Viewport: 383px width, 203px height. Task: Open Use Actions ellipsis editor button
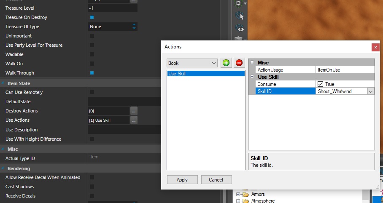[134, 120]
